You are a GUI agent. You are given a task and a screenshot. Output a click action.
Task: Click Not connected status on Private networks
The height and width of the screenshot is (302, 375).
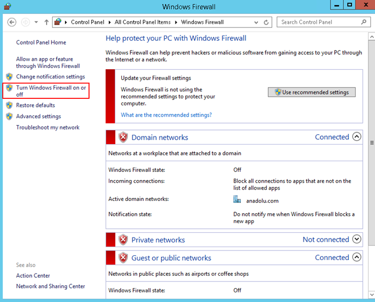coord(326,240)
